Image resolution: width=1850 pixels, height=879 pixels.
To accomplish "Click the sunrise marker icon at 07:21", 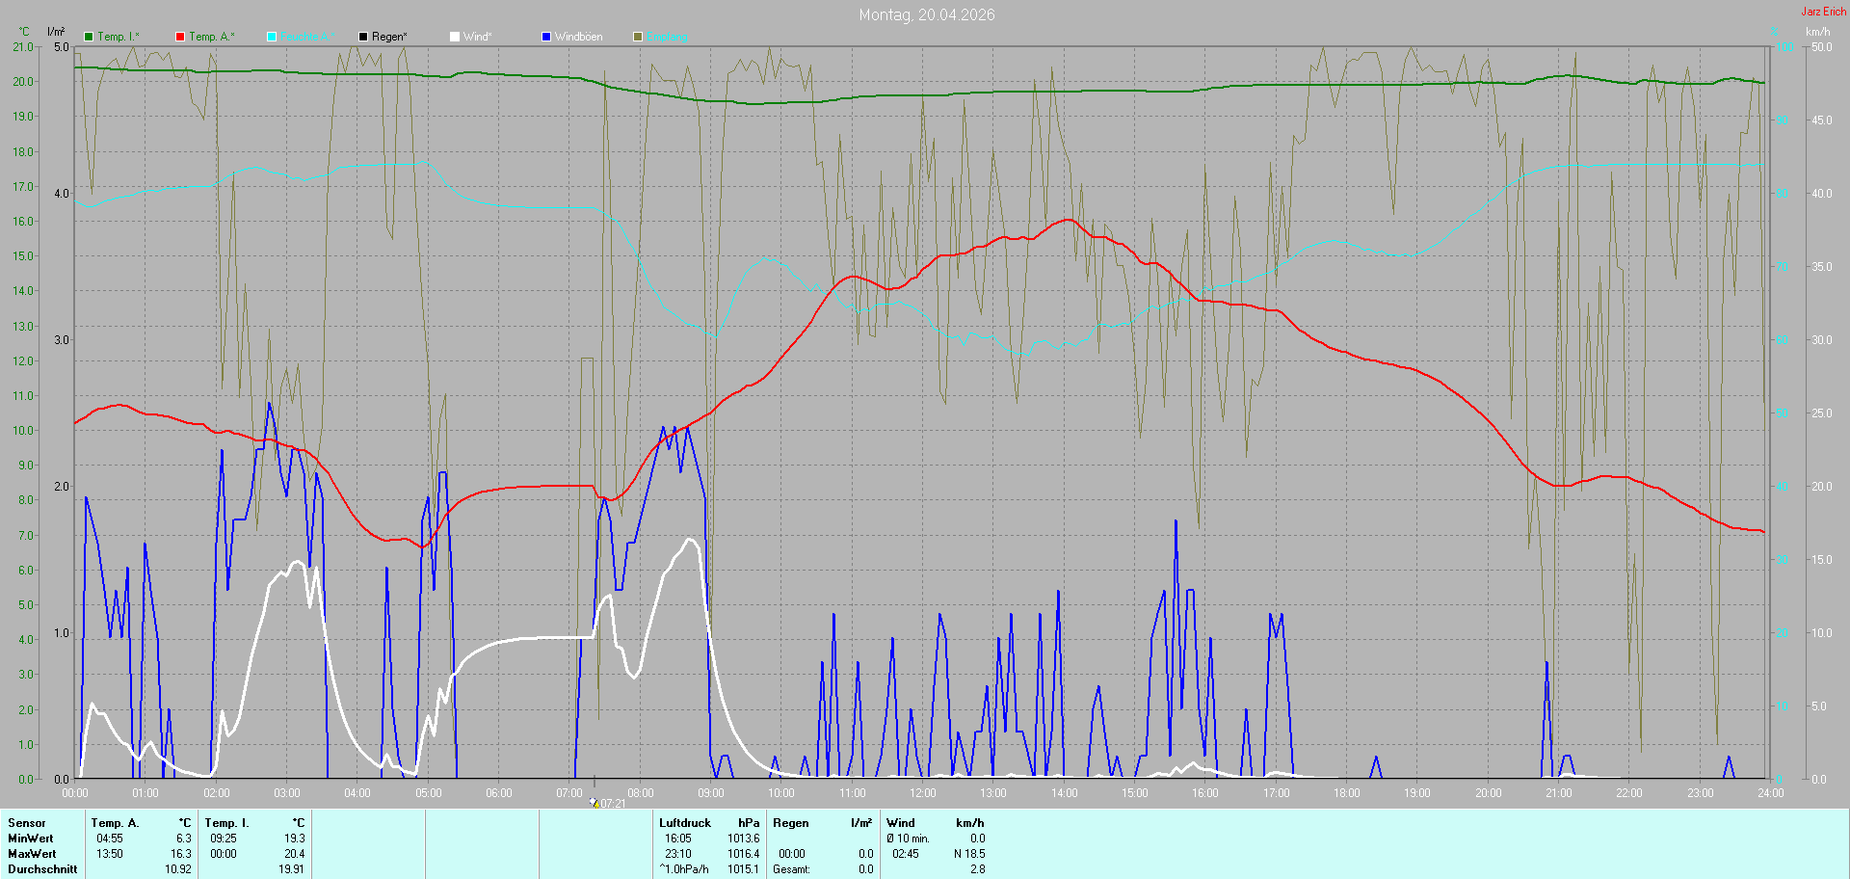I will pos(595,802).
